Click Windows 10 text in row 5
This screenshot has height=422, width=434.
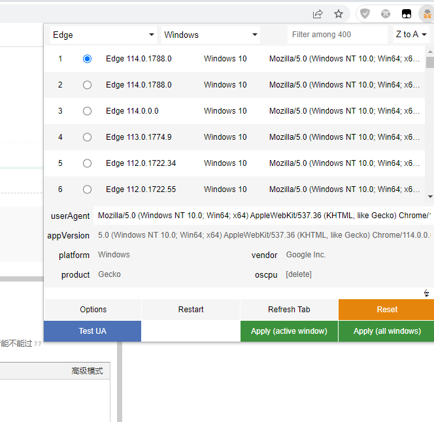pos(225,163)
